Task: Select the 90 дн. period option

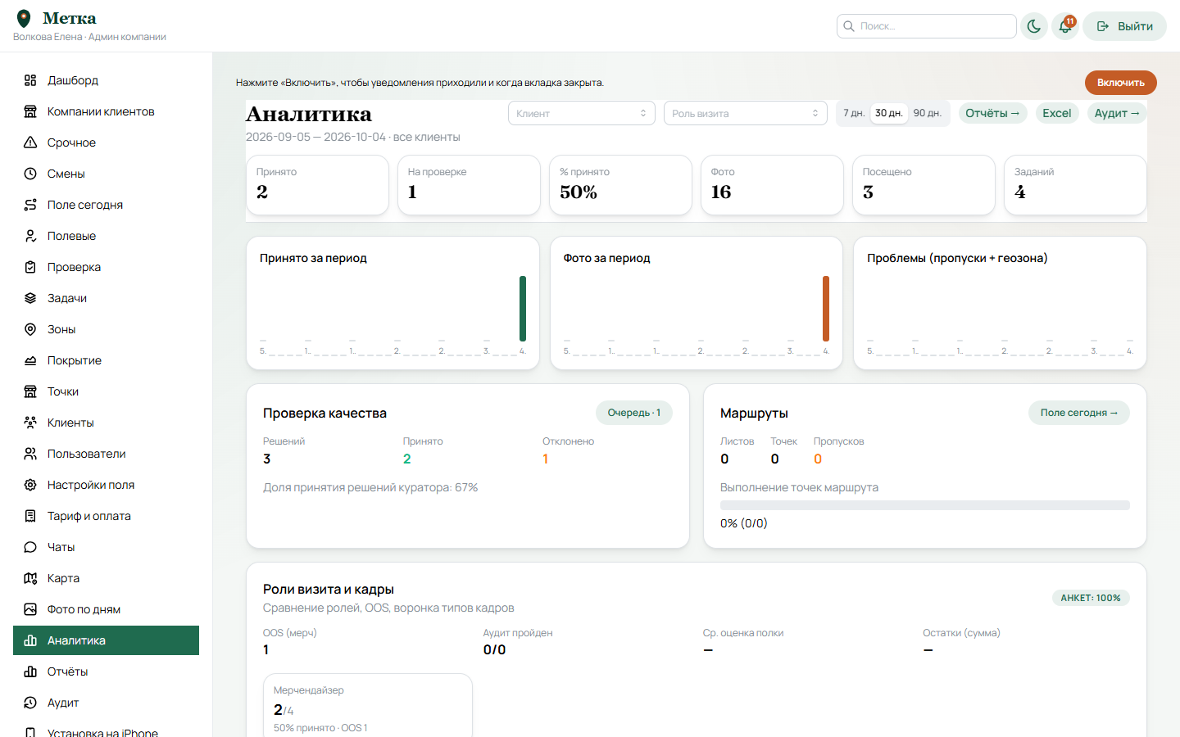Action: [927, 113]
